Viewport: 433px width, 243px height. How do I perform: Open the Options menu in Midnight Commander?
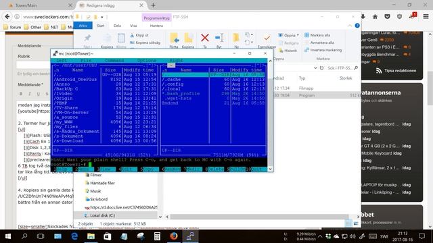point(147,60)
